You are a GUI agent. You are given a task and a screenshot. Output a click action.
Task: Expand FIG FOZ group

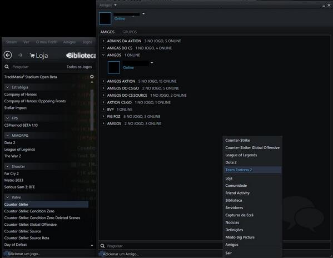[103, 116]
